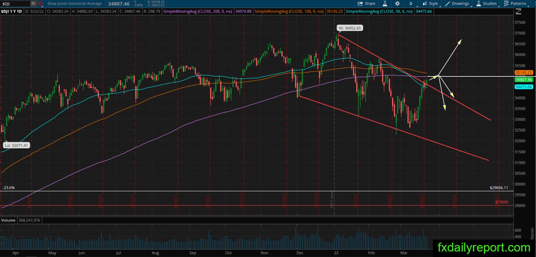The height and width of the screenshot is (257, 536).
Task: Open the symbol selector dropdown arrow
Action: (34, 4)
